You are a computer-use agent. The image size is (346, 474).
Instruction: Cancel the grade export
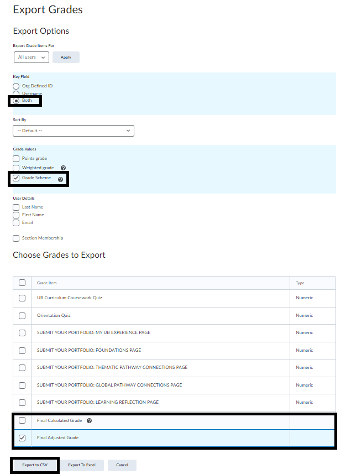tap(122, 465)
